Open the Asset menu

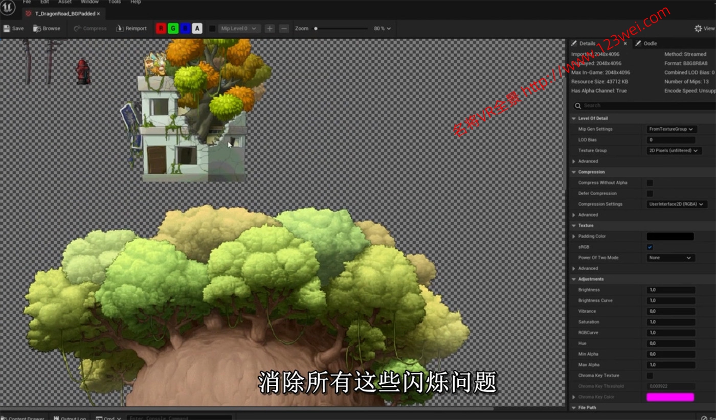coord(65,2)
